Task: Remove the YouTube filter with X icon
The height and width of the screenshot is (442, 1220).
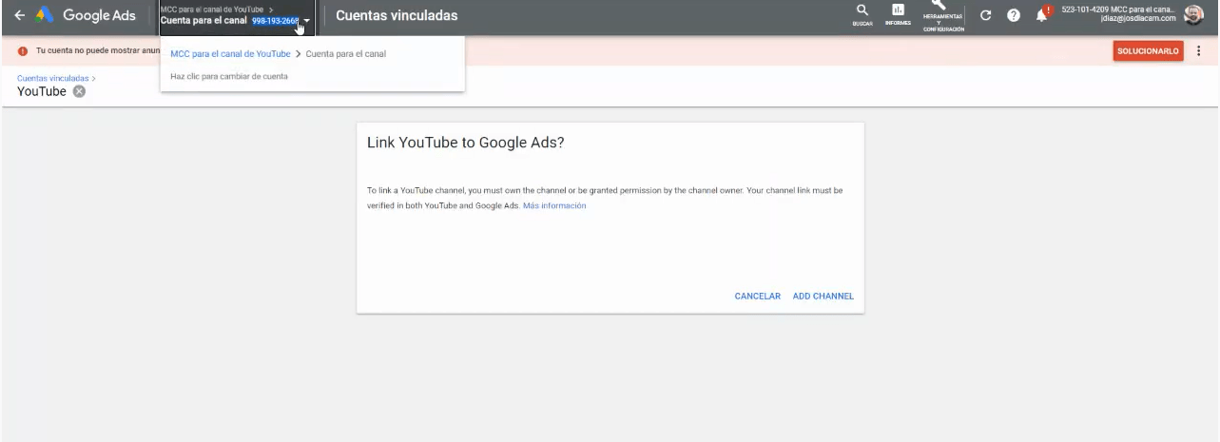Action: [x=79, y=91]
